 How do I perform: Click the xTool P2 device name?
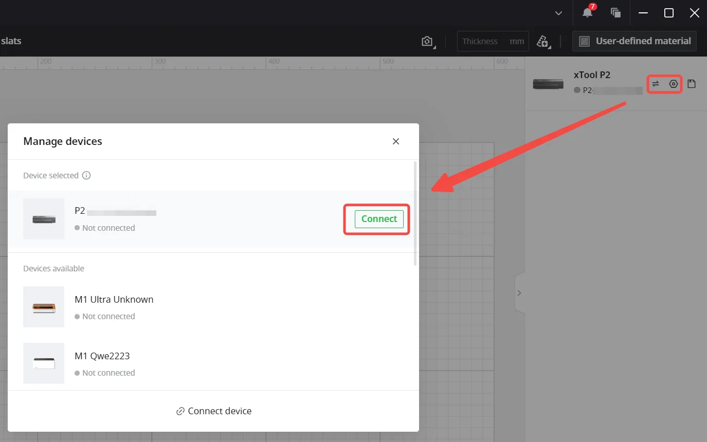pyautogui.click(x=592, y=75)
